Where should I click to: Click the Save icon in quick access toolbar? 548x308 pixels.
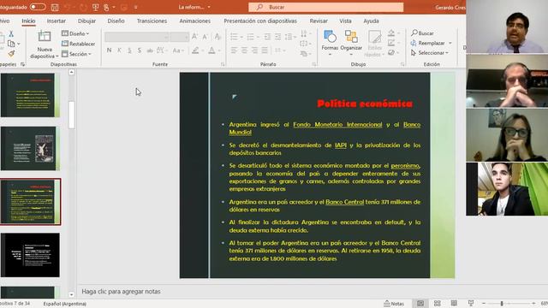pyautogui.click(x=55, y=7)
